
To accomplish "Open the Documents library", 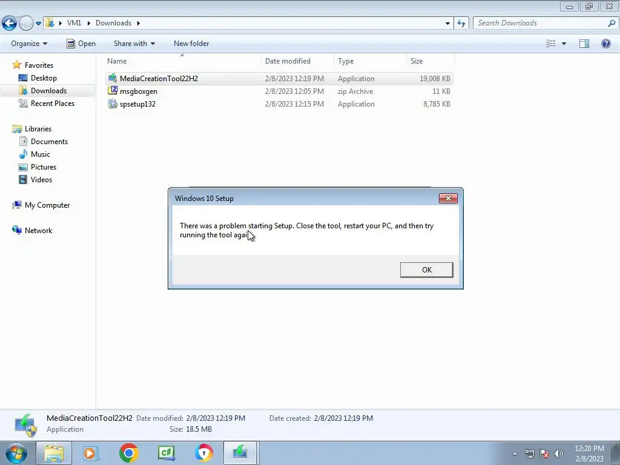I will [49, 142].
